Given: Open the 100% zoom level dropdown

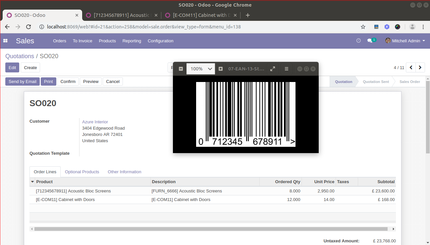Looking at the screenshot, I should [x=201, y=69].
